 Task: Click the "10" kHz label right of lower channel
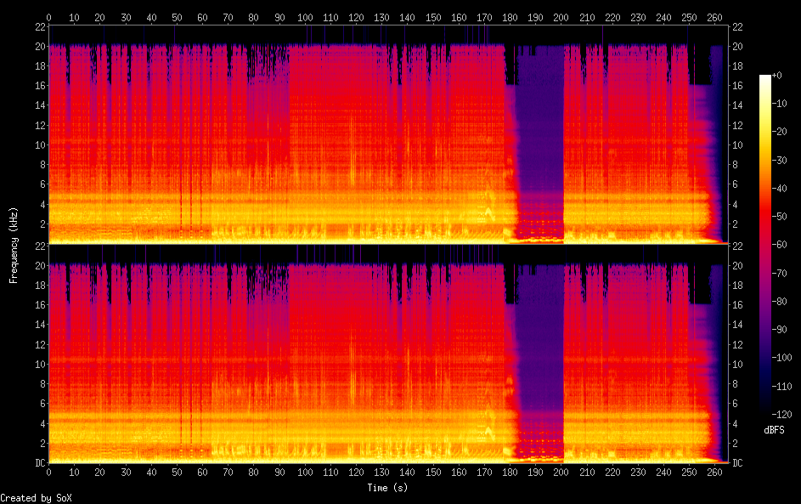click(737, 365)
